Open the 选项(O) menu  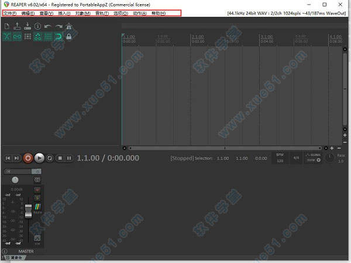click(x=121, y=13)
